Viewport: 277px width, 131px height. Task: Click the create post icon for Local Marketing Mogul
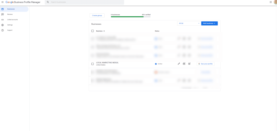pyautogui.click(x=189, y=64)
